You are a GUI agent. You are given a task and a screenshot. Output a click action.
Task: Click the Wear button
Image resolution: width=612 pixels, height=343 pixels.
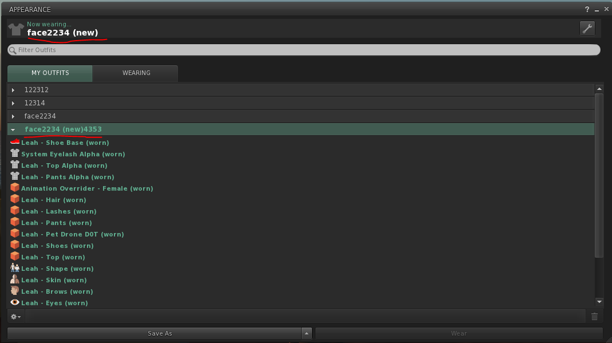point(458,333)
